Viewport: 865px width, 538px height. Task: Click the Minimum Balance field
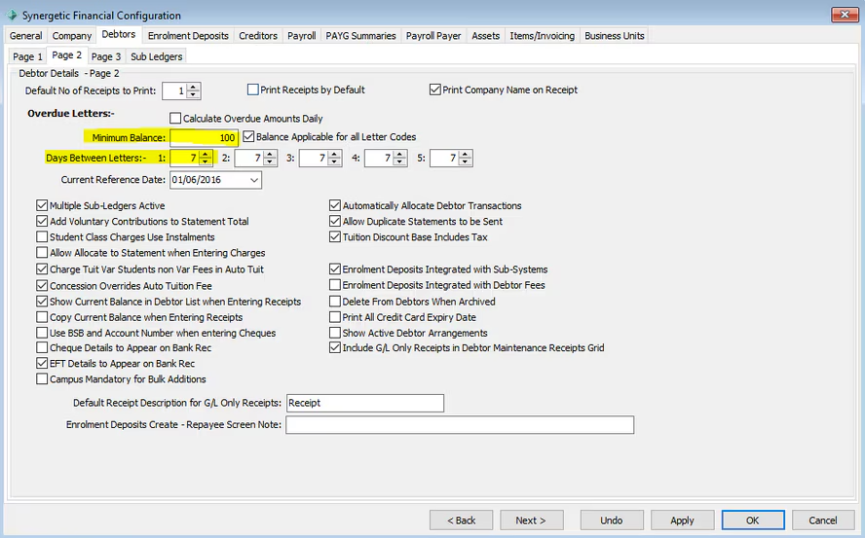(x=204, y=137)
